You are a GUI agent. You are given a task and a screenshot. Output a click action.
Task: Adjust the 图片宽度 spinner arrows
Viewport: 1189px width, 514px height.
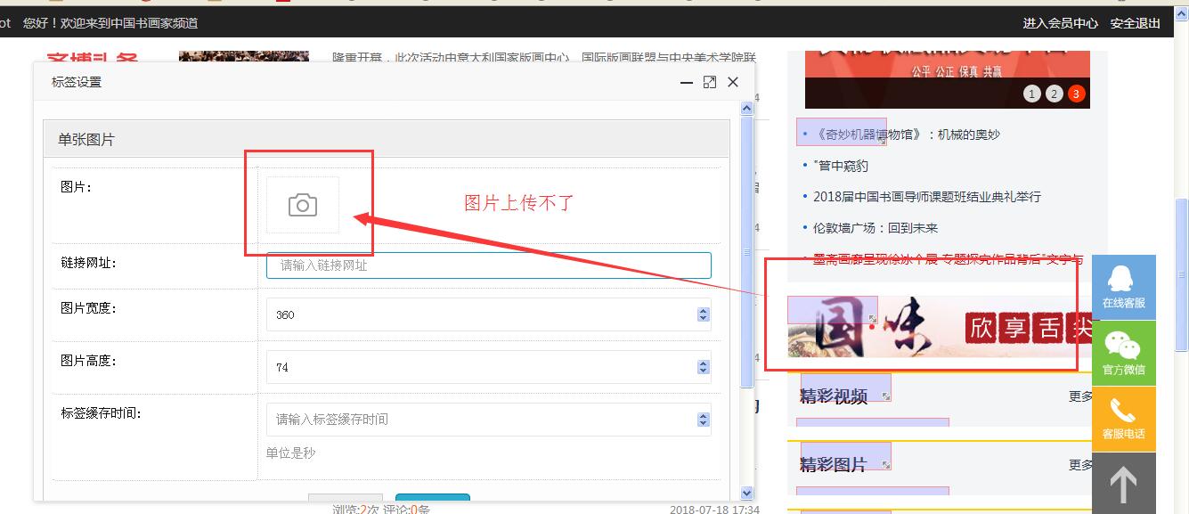[703, 314]
